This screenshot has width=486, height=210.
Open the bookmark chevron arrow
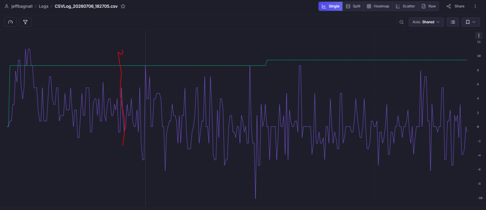474,22
